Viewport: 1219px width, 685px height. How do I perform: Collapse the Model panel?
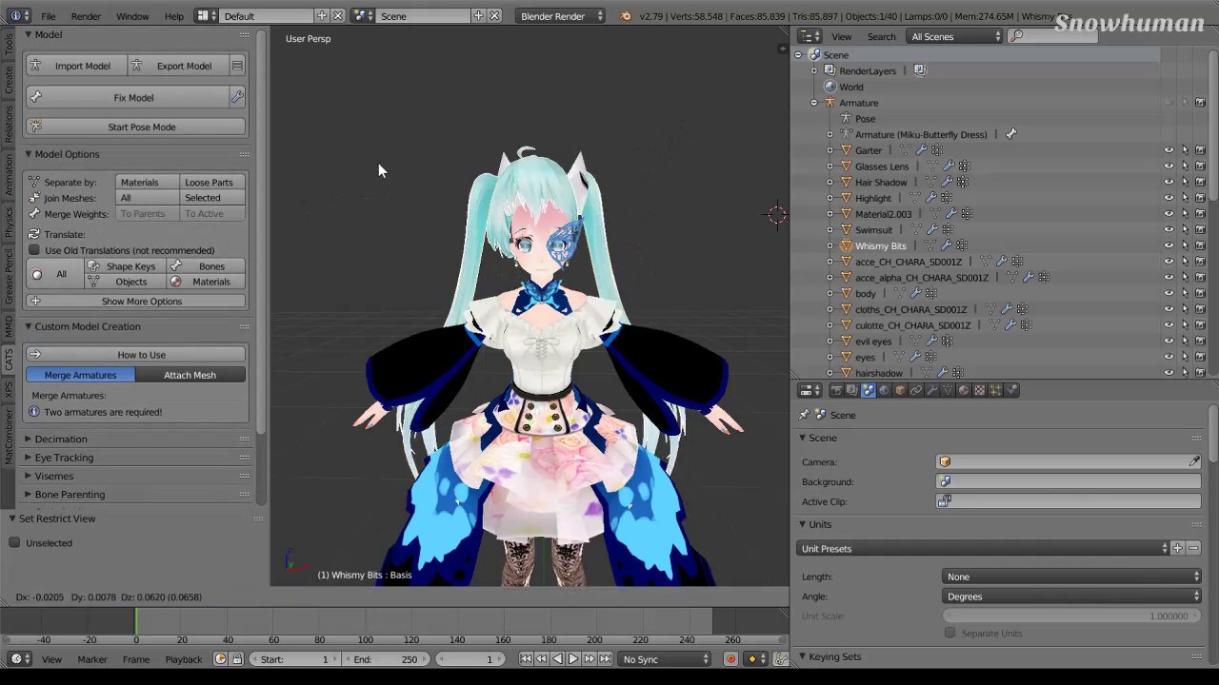28,34
